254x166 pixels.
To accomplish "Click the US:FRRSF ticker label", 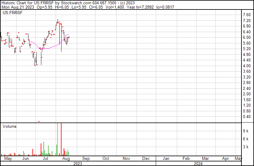I will tap(11, 13).
